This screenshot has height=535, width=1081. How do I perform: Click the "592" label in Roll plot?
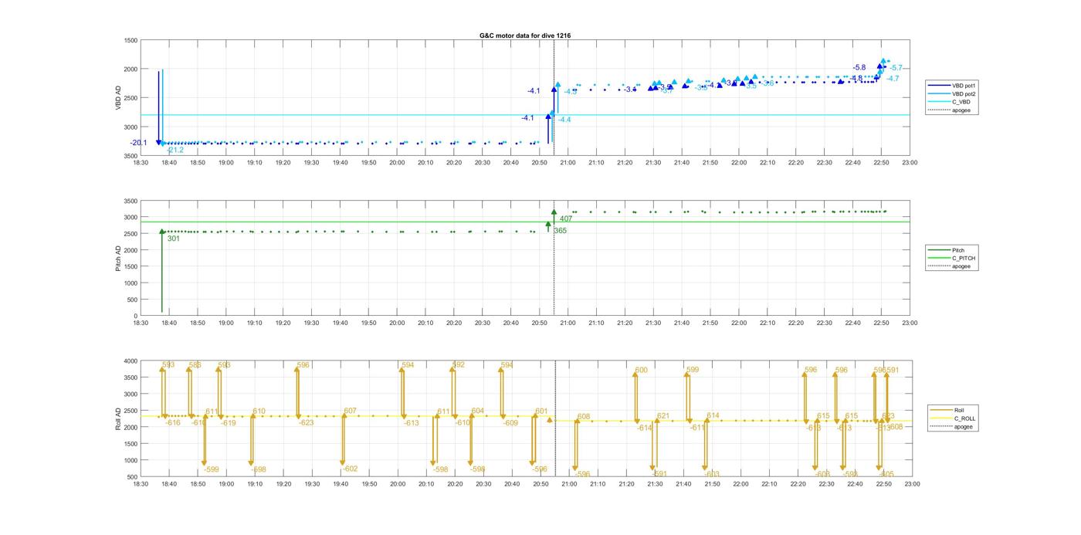pos(459,365)
